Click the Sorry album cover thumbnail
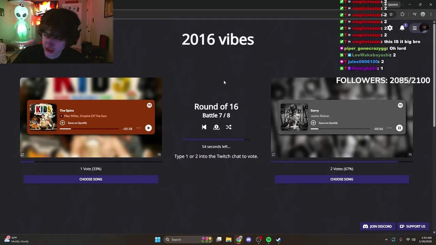Screen dimensions: 436x245 coord(294,117)
